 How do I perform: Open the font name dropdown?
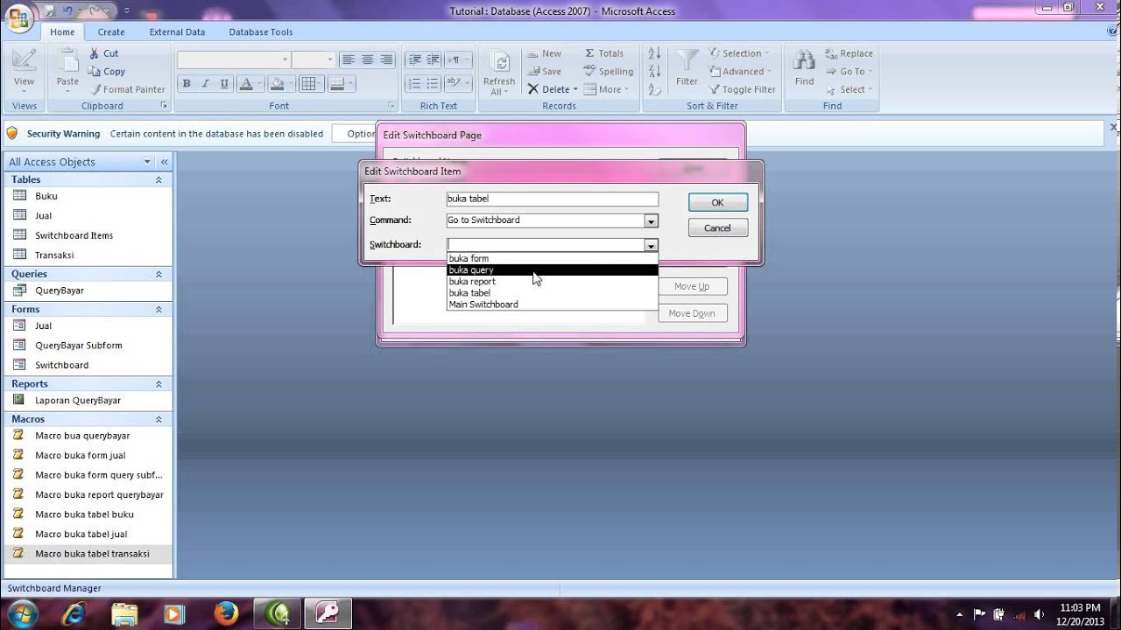point(285,59)
